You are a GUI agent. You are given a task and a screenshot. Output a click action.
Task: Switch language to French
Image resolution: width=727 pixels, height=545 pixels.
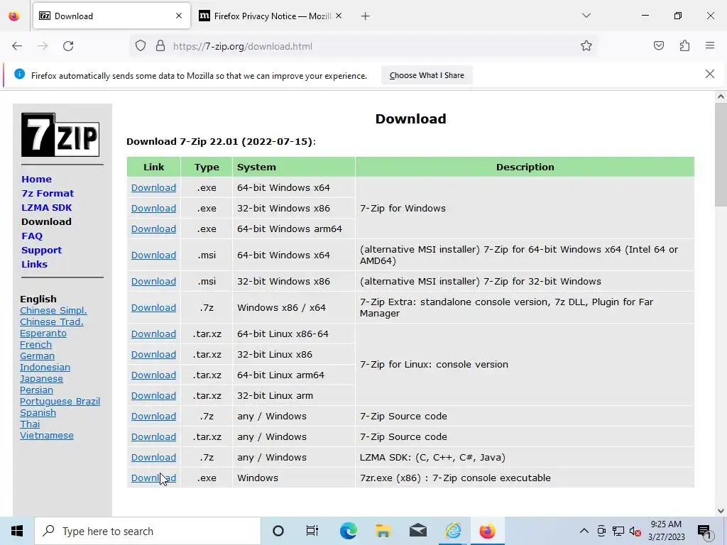[35, 344]
